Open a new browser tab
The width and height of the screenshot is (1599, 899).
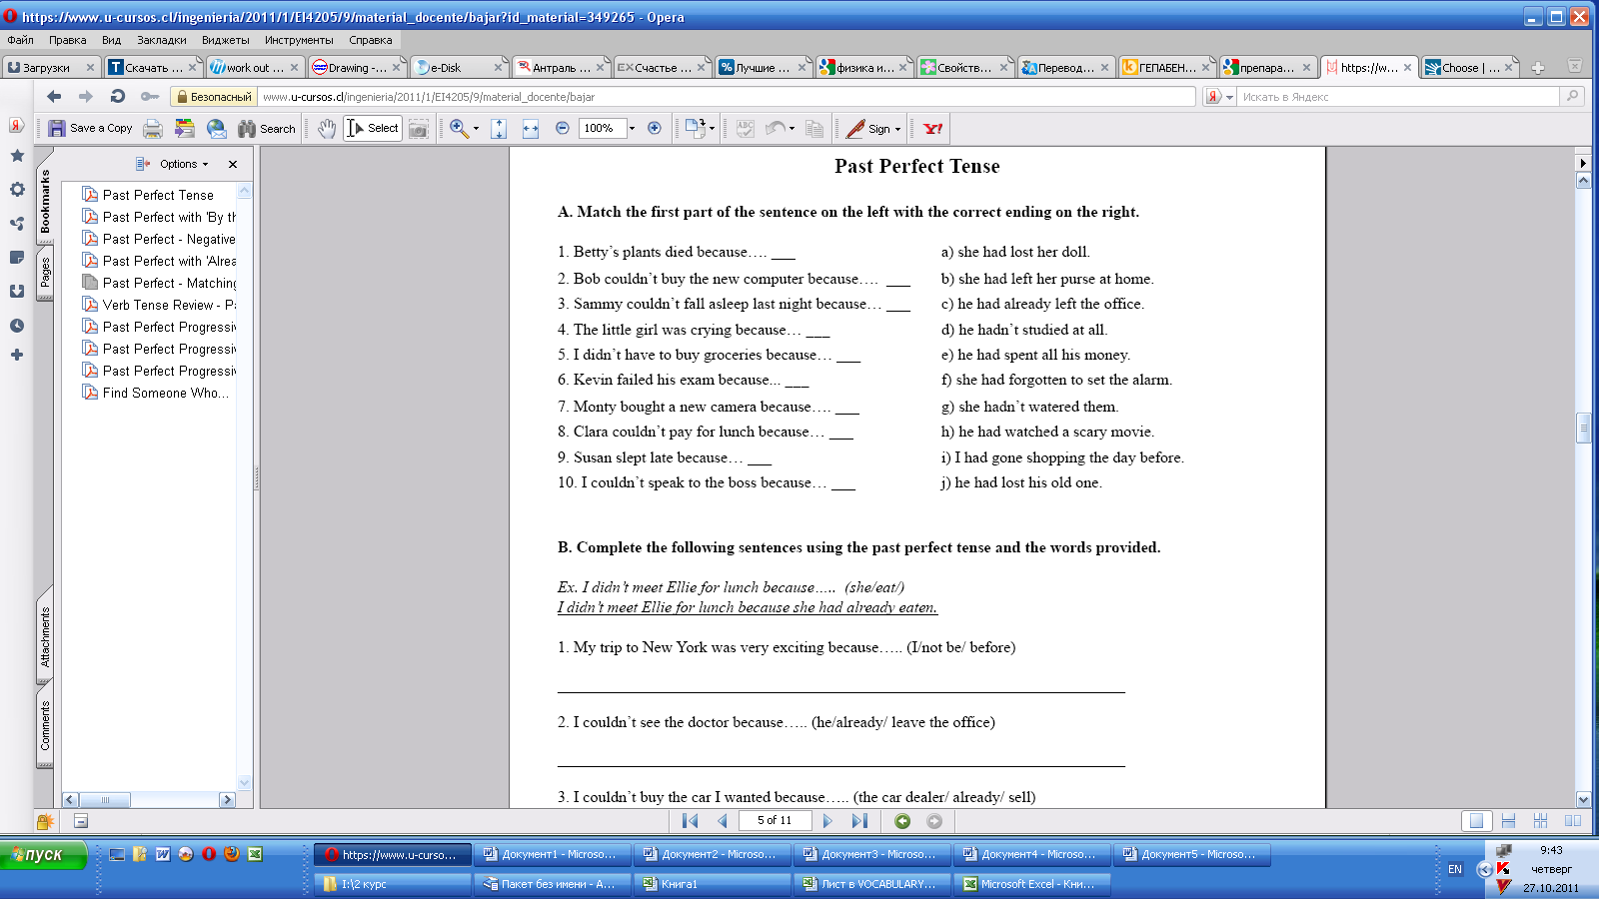pos(1538,68)
